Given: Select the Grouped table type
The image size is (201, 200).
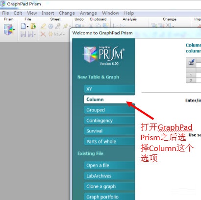Looking at the screenshot, I should pyautogui.click(x=109, y=110).
